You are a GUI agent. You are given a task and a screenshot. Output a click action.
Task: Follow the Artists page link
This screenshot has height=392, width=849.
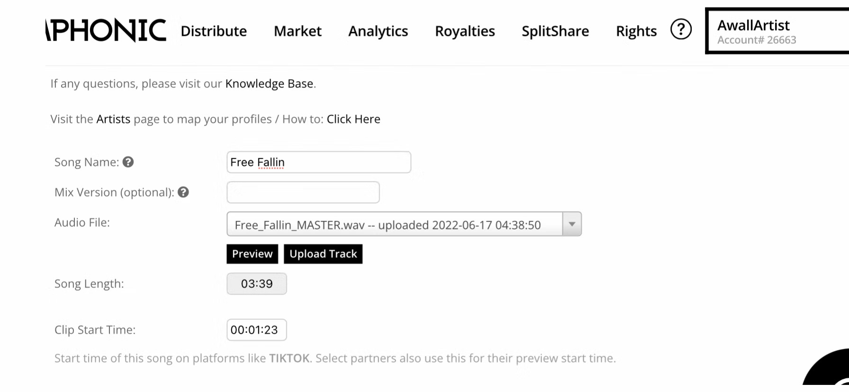[113, 119]
